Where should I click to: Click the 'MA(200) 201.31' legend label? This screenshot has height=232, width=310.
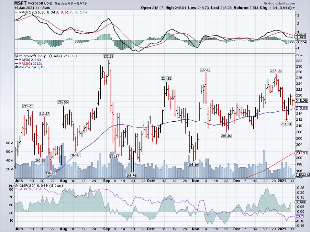(30, 64)
